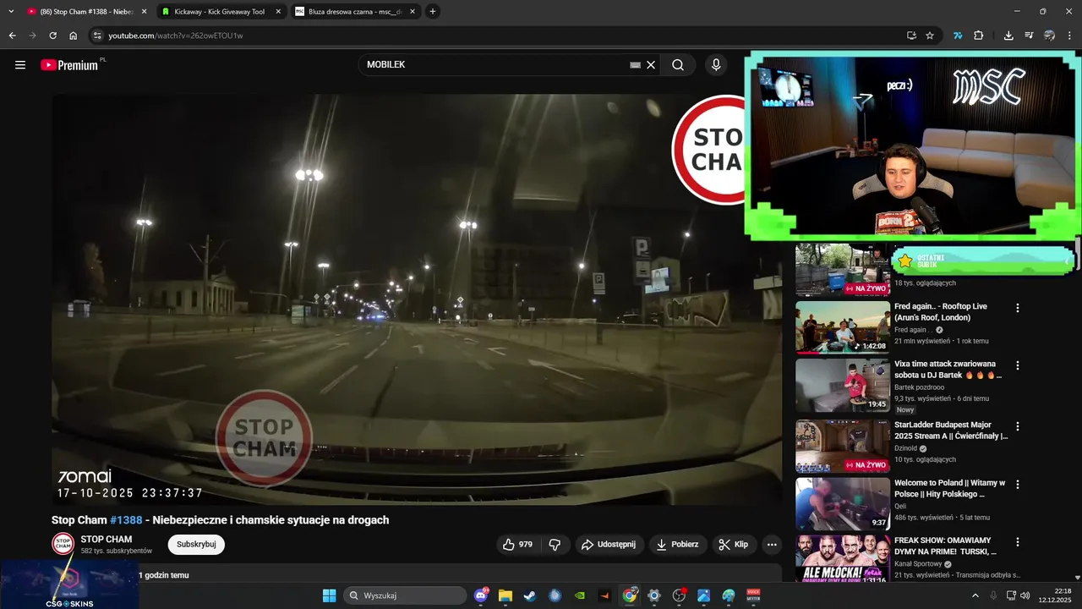This screenshot has height=609, width=1082.
Task: Open the Dzinold channel name
Action: click(x=907, y=448)
